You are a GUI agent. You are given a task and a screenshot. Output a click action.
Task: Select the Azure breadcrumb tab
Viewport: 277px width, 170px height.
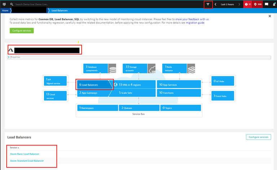[x=5, y=11]
